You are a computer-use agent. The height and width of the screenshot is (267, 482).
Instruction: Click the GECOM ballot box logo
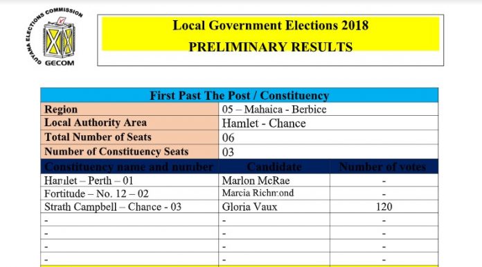point(55,37)
